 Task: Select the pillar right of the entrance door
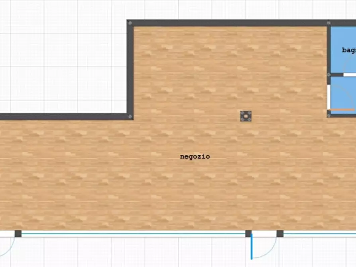(280, 234)
